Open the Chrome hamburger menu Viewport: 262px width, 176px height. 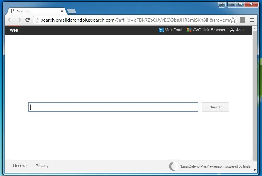point(252,20)
